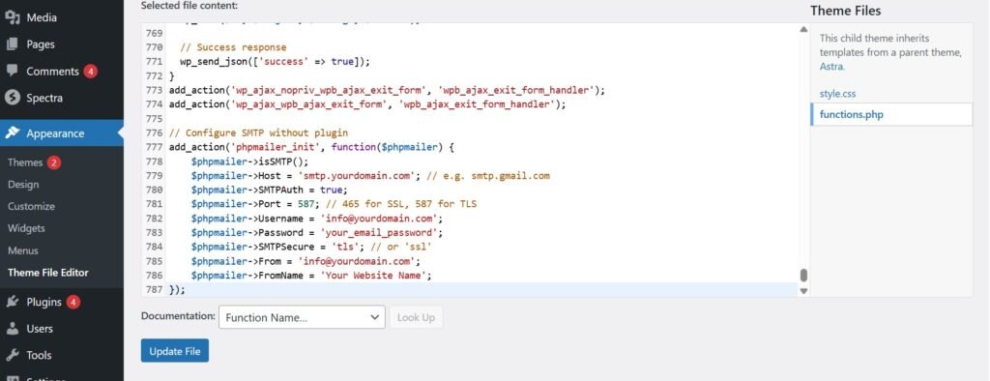
Task: Click the Media sidebar icon
Action: [12, 17]
